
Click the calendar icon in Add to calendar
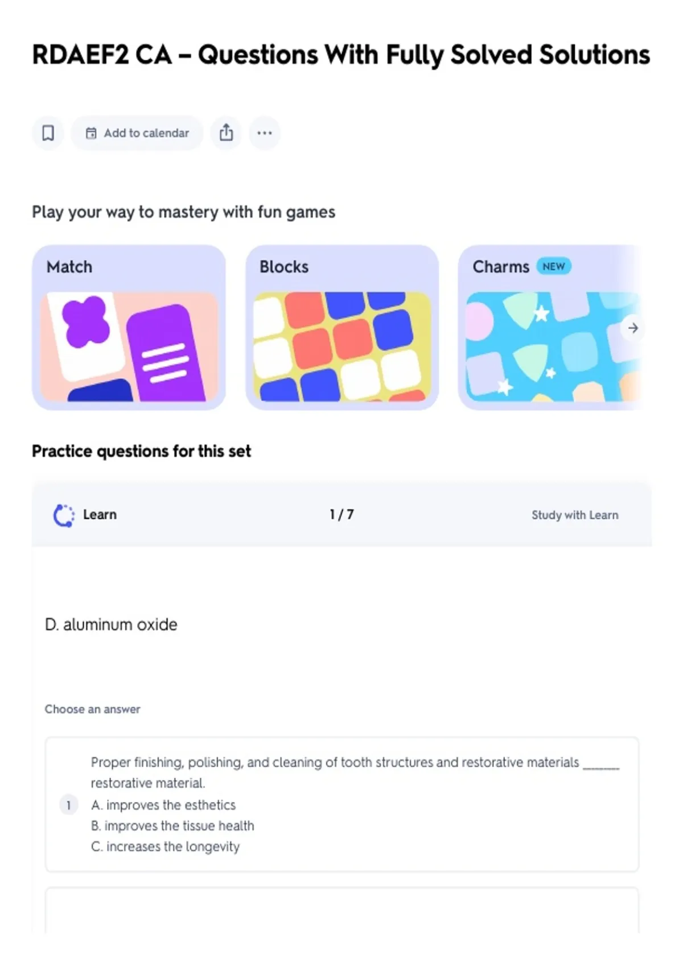[91, 133]
